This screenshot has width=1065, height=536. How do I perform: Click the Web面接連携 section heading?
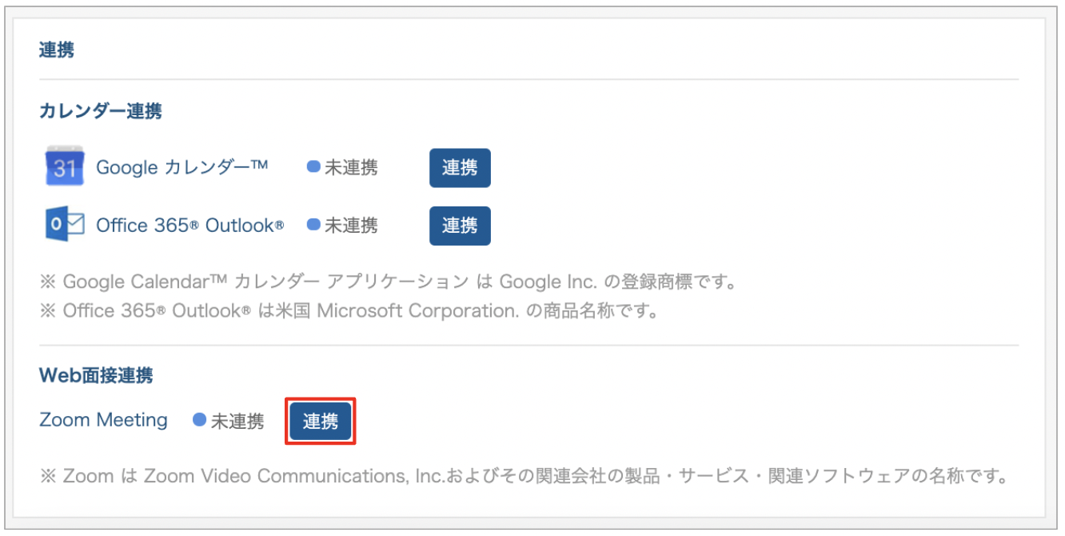coord(96,374)
